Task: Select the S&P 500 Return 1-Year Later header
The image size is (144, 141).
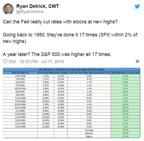Action: (125, 73)
